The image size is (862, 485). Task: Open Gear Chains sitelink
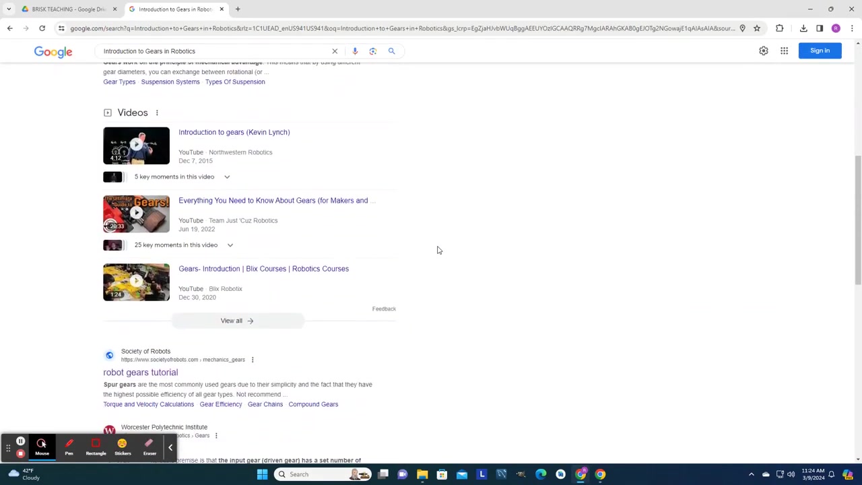[x=265, y=404]
